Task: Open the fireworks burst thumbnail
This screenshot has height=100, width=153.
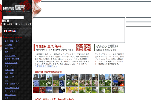Action: pos(42,90)
